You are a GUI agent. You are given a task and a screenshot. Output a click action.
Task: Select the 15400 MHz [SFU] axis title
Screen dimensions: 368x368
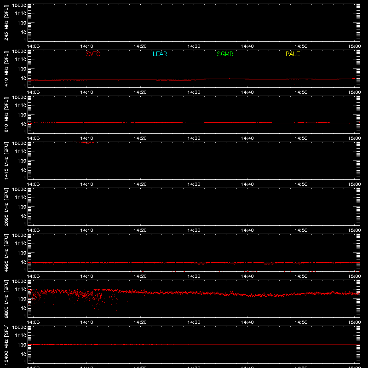[6, 345]
